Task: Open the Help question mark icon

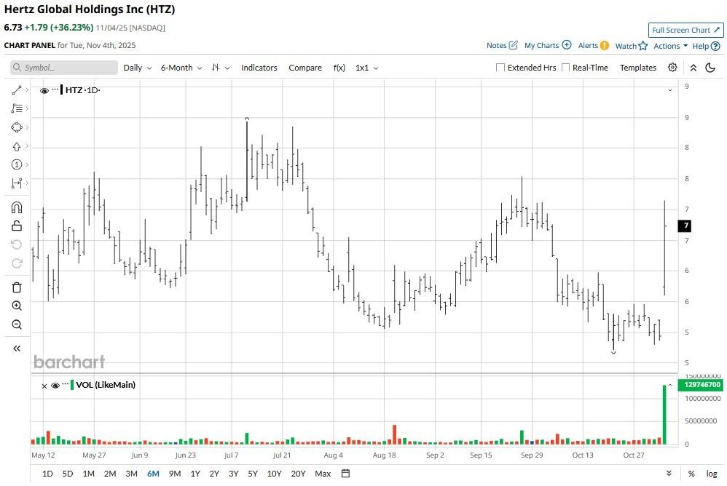Action: pos(715,47)
